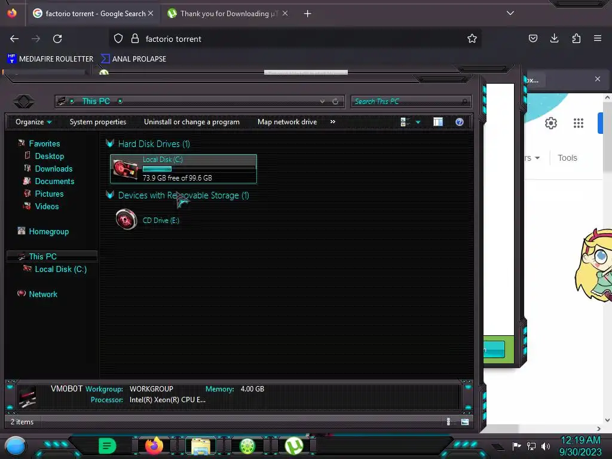Open Documents in navigation pane

click(54, 181)
